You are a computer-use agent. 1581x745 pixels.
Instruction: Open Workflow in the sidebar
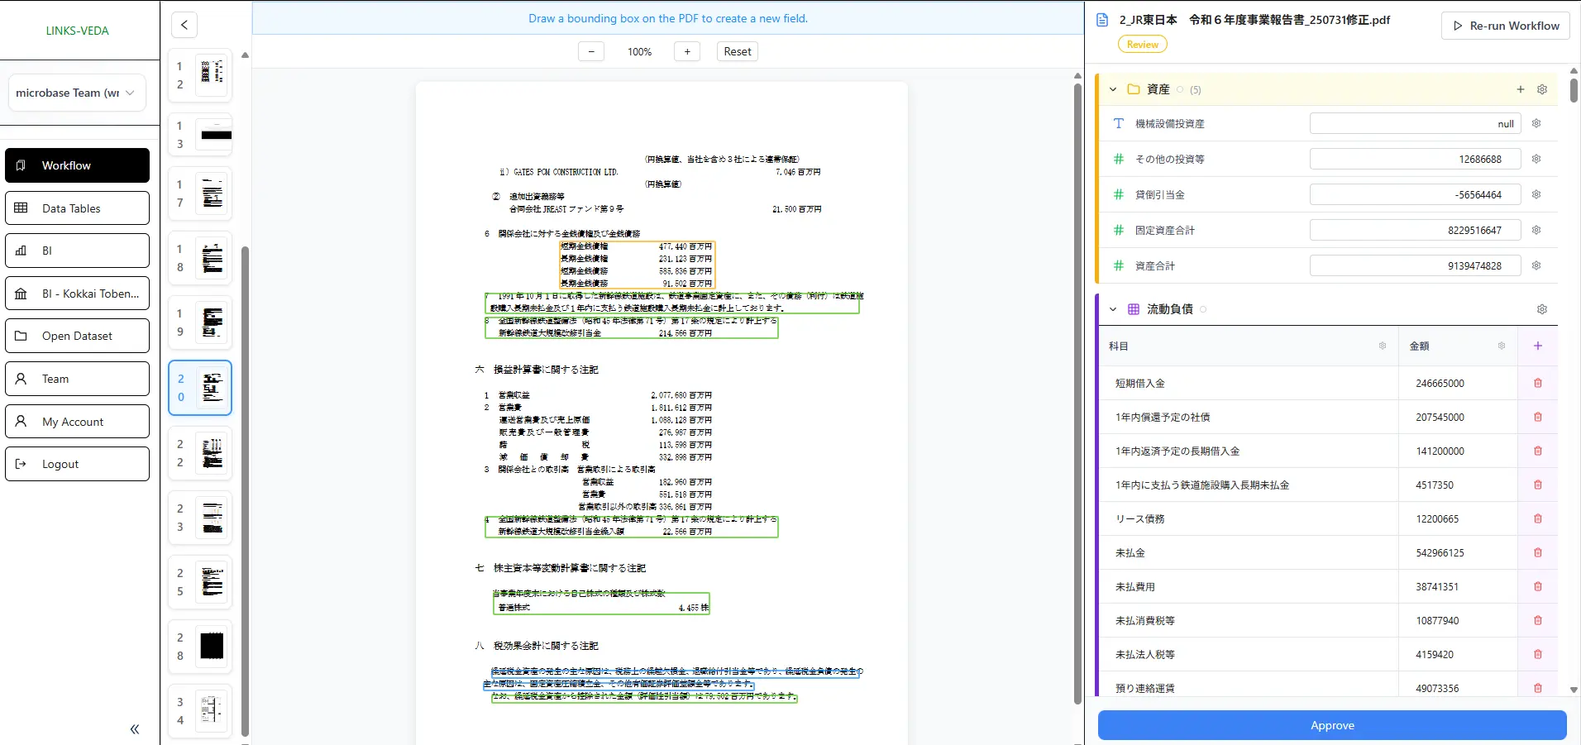pos(78,165)
